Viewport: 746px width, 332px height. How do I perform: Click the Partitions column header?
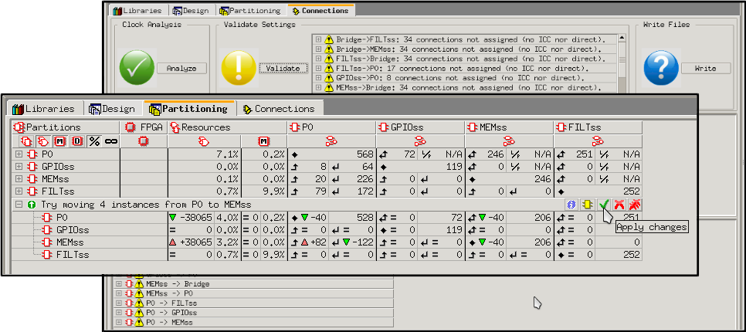(x=66, y=127)
